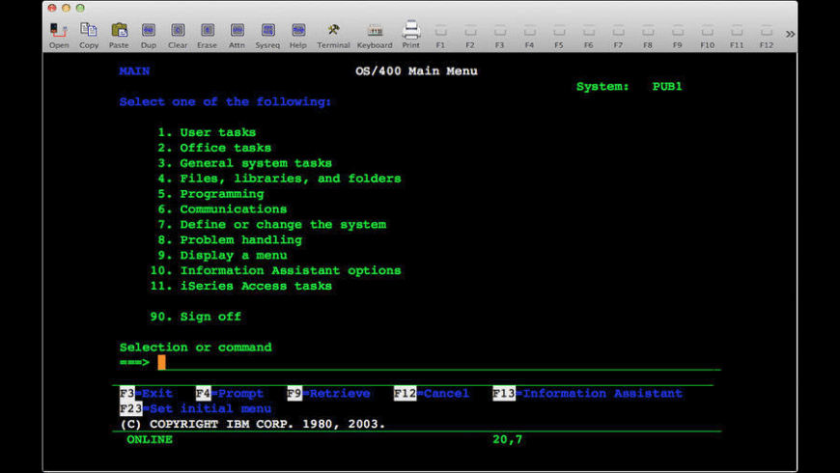Click the F12=Cancel function key
This screenshot has height=473, width=840.
(432, 394)
